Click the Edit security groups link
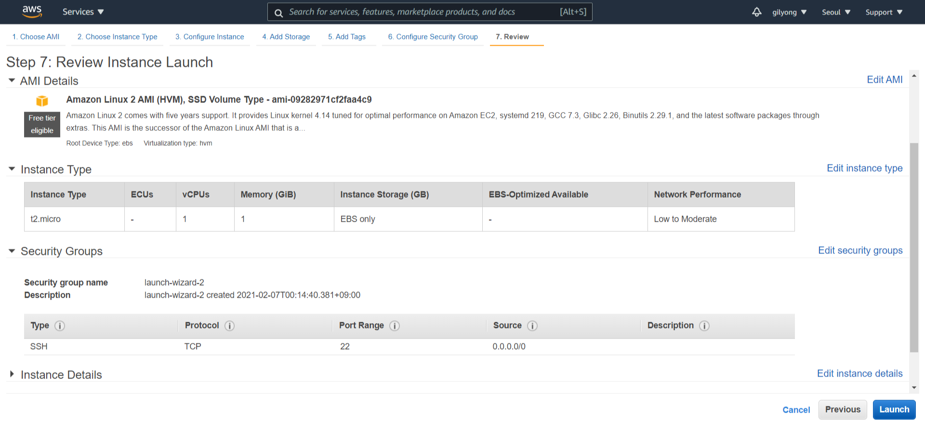The image size is (925, 429). tap(860, 250)
